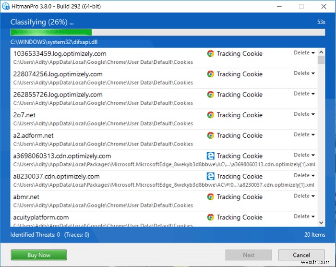Click the results list scrollbar thumb
Viewport: 336px width, 267px height.
(x=321, y=60)
